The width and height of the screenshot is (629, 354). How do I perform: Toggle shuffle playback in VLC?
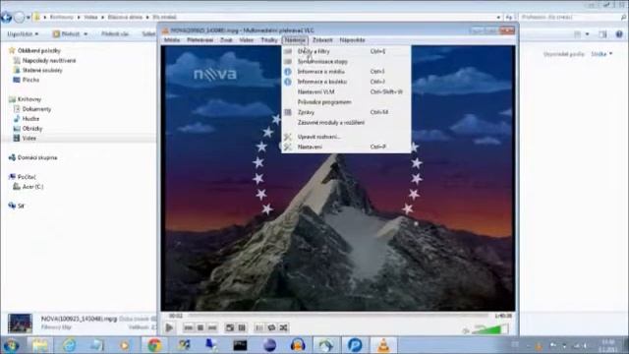284,327
